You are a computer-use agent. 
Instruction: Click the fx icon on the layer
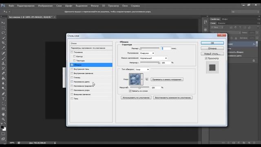pos(254,44)
